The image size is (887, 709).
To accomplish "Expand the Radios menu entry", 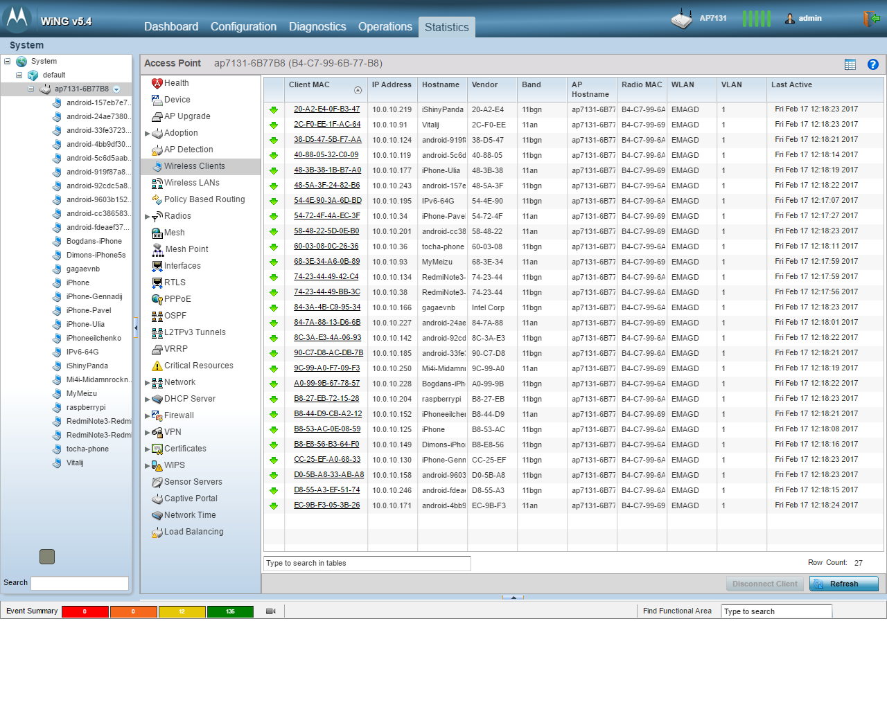I will tap(147, 217).
